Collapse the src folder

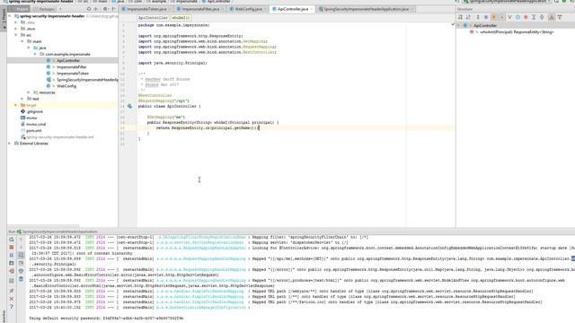(x=16, y=35)
